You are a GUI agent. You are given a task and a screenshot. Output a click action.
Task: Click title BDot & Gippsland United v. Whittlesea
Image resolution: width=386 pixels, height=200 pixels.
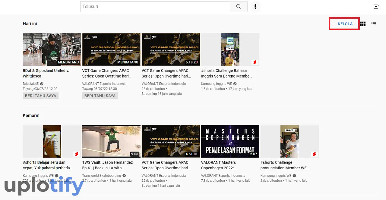46,73
